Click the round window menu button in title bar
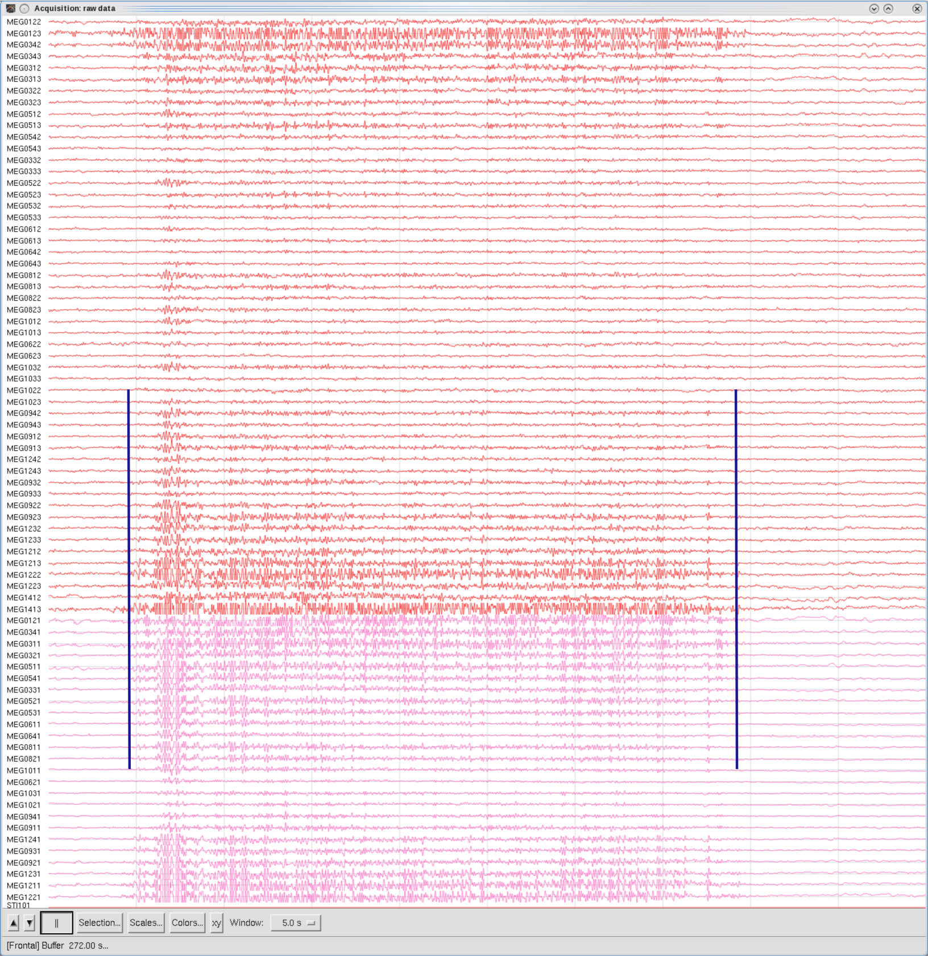Screen dimensions: 928x956 click(24, 9)
